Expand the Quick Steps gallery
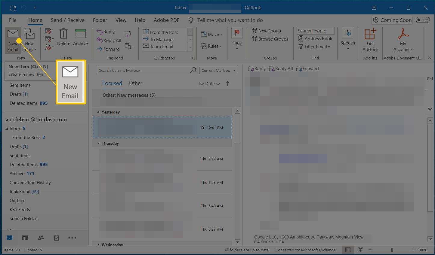The height and width of the screenshot is (255, 435). tap(190, 47)
